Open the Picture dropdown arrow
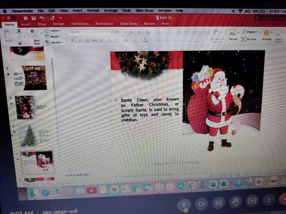286x214 pixels. [238, 33]
